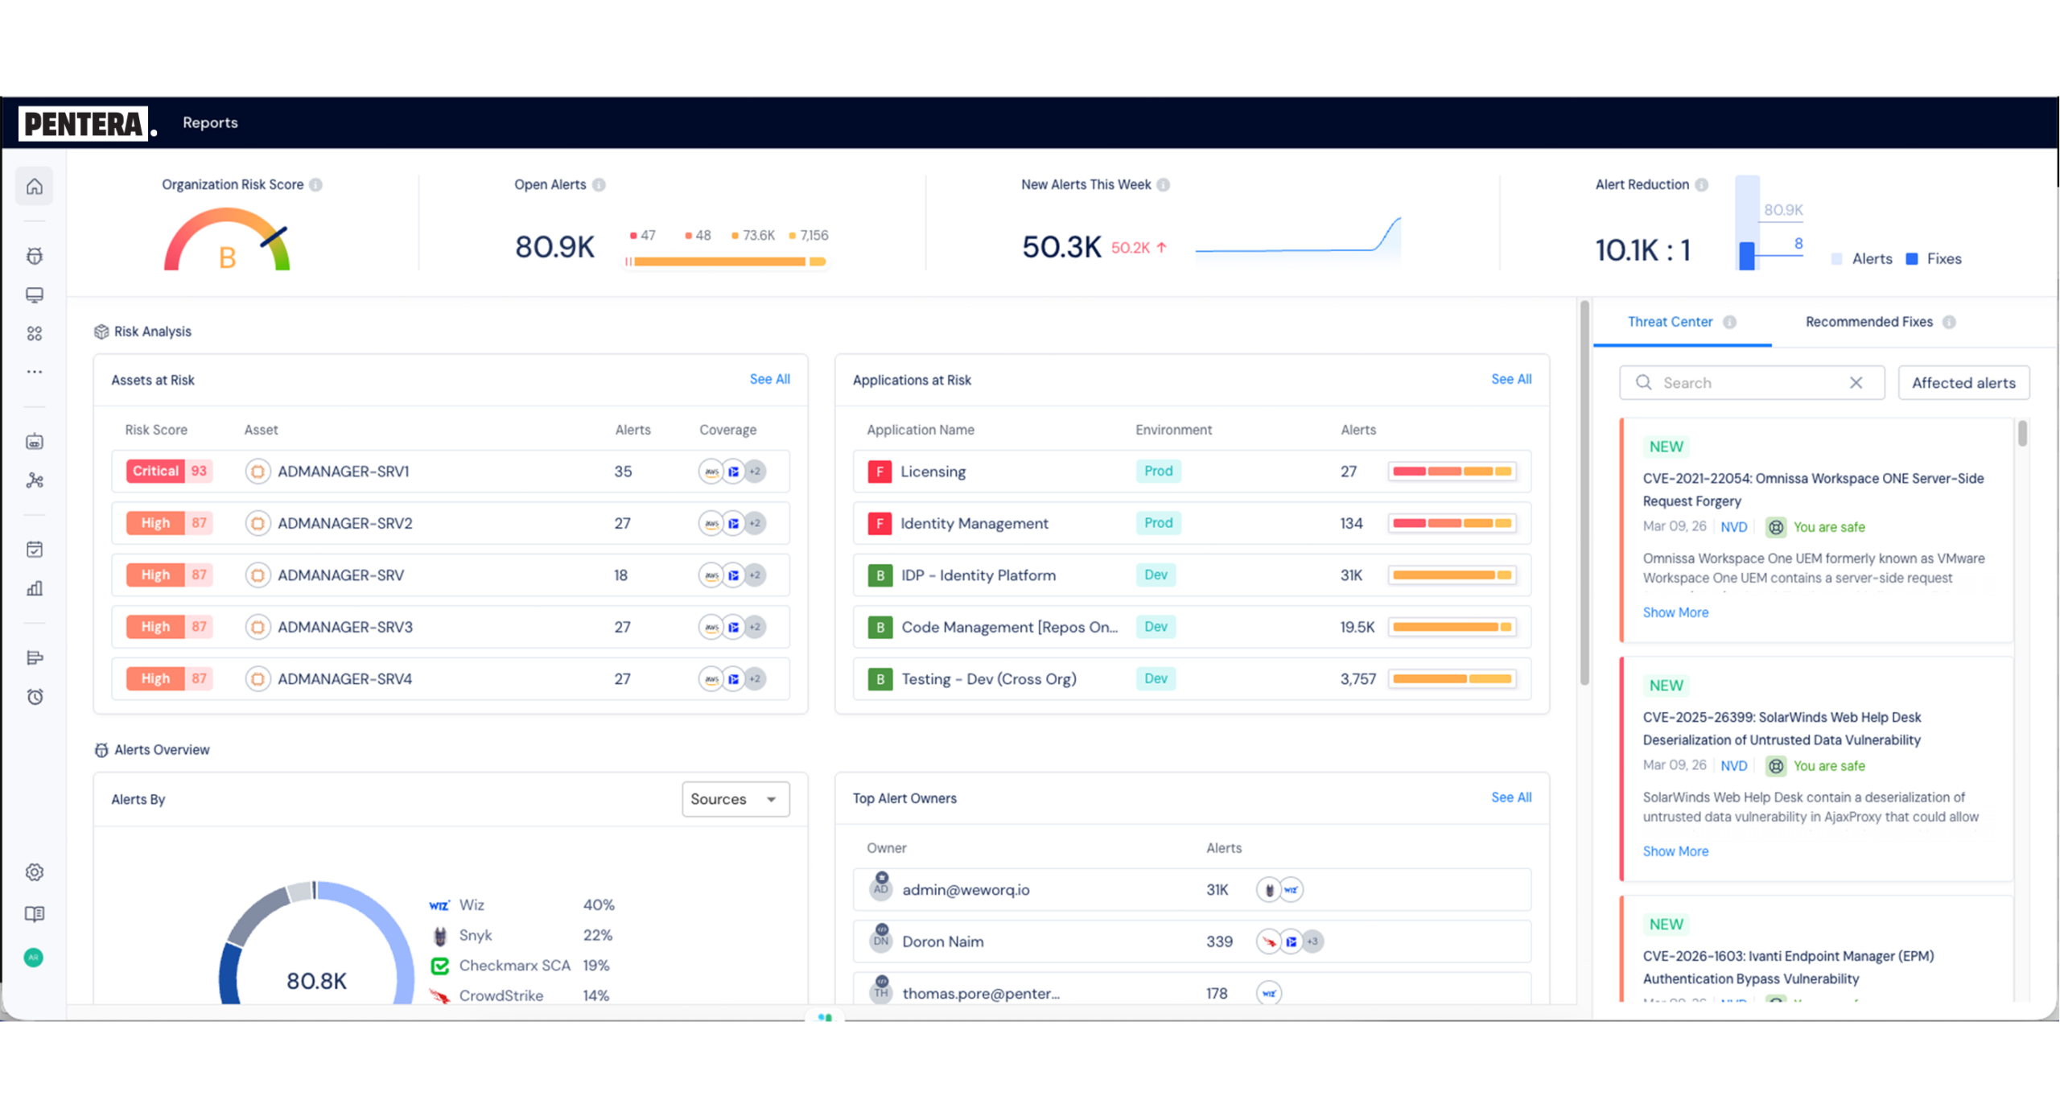Click the bar chart icon in sidebar
2060x1100 pixels.
click(x=34, y=588)
